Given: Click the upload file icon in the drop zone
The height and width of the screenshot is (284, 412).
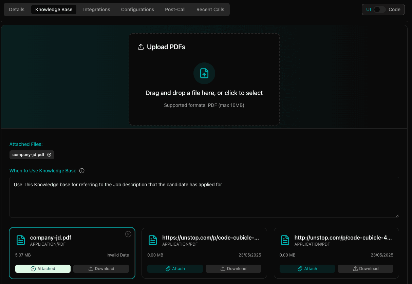Looking at the screenshot, I should pos(204,73).
